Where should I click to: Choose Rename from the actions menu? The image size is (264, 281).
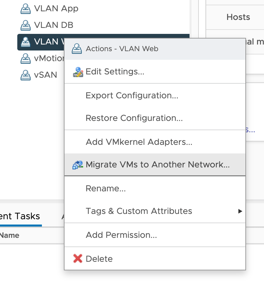point(105,189)
